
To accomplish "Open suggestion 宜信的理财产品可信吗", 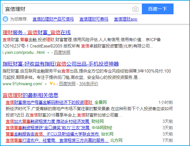I will (x=53, y=19).
